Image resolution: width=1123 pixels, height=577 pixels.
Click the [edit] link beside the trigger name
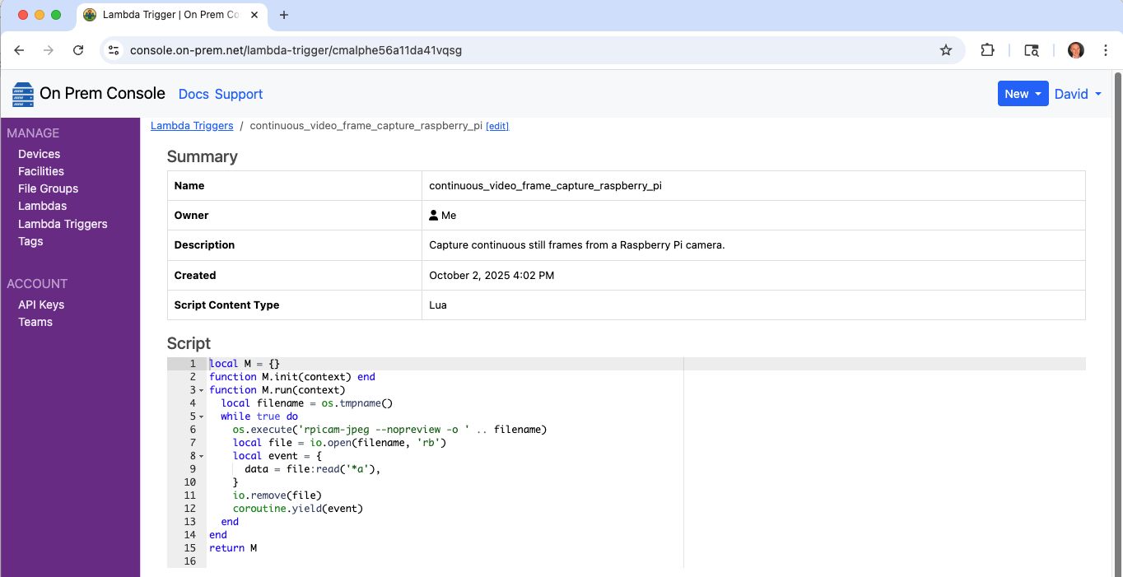point(497,125)
